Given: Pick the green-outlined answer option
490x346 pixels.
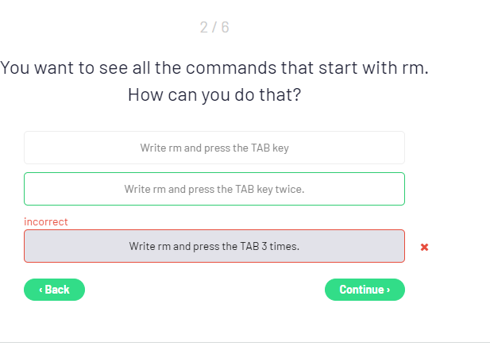Looking at the screenshot, I should pos(214,189).
